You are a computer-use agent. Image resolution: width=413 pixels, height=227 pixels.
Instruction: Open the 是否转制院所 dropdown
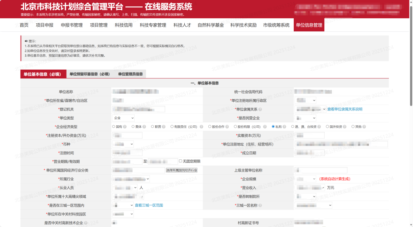click(x=305, y=196)
